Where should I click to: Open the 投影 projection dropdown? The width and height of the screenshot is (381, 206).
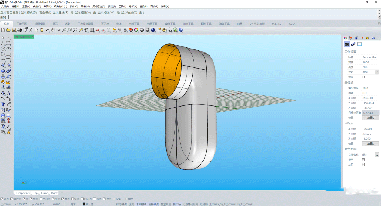click(x=377, y=72)
